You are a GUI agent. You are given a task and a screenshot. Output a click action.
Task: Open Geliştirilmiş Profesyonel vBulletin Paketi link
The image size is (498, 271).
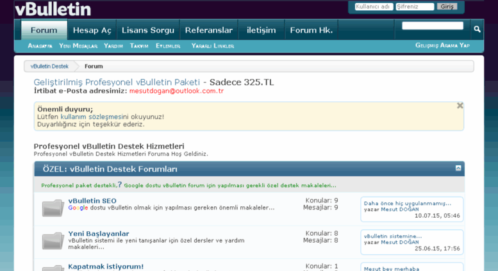click(117, 82)
